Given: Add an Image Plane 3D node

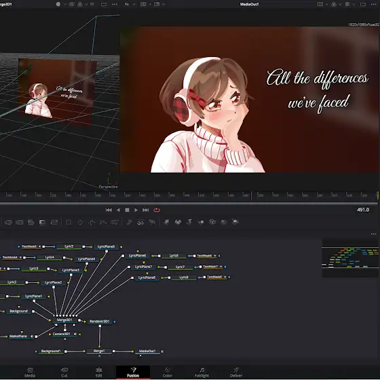Looking at the screenshot, I should (x=166, y=222).
